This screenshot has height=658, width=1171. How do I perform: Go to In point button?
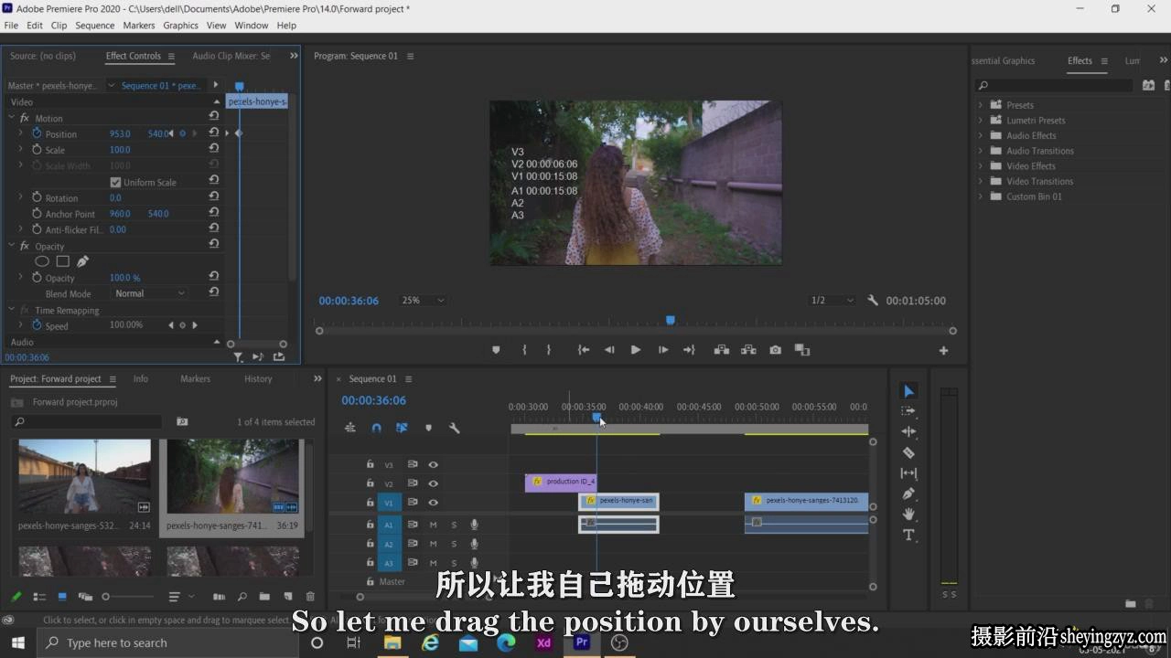(x=583, y=350)
